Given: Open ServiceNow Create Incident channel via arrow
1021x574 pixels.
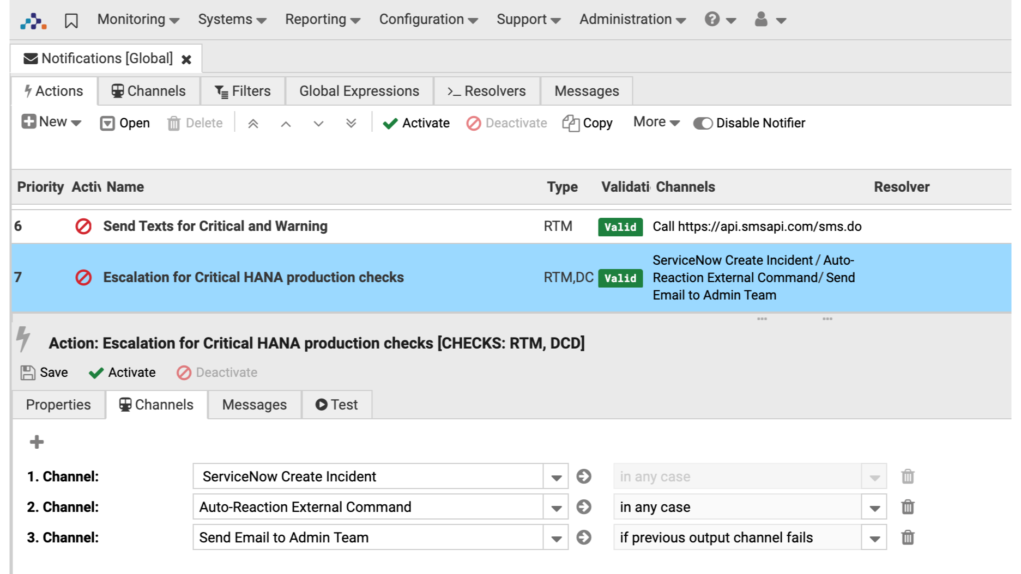Looking at the screenshot, I should [584, 477].
